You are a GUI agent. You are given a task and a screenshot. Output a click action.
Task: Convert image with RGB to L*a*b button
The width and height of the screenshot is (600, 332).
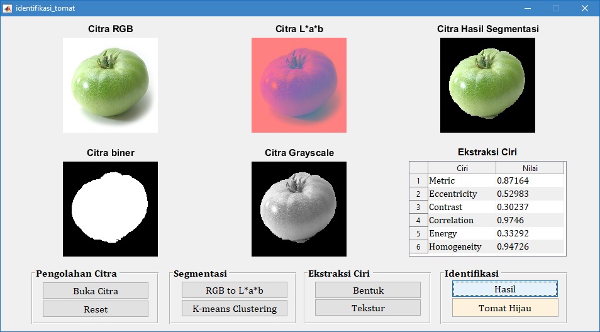tap(234, 290)
